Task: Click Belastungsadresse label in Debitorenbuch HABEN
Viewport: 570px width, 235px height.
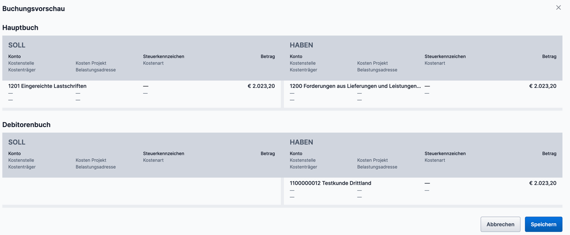Action: point(377,167)
